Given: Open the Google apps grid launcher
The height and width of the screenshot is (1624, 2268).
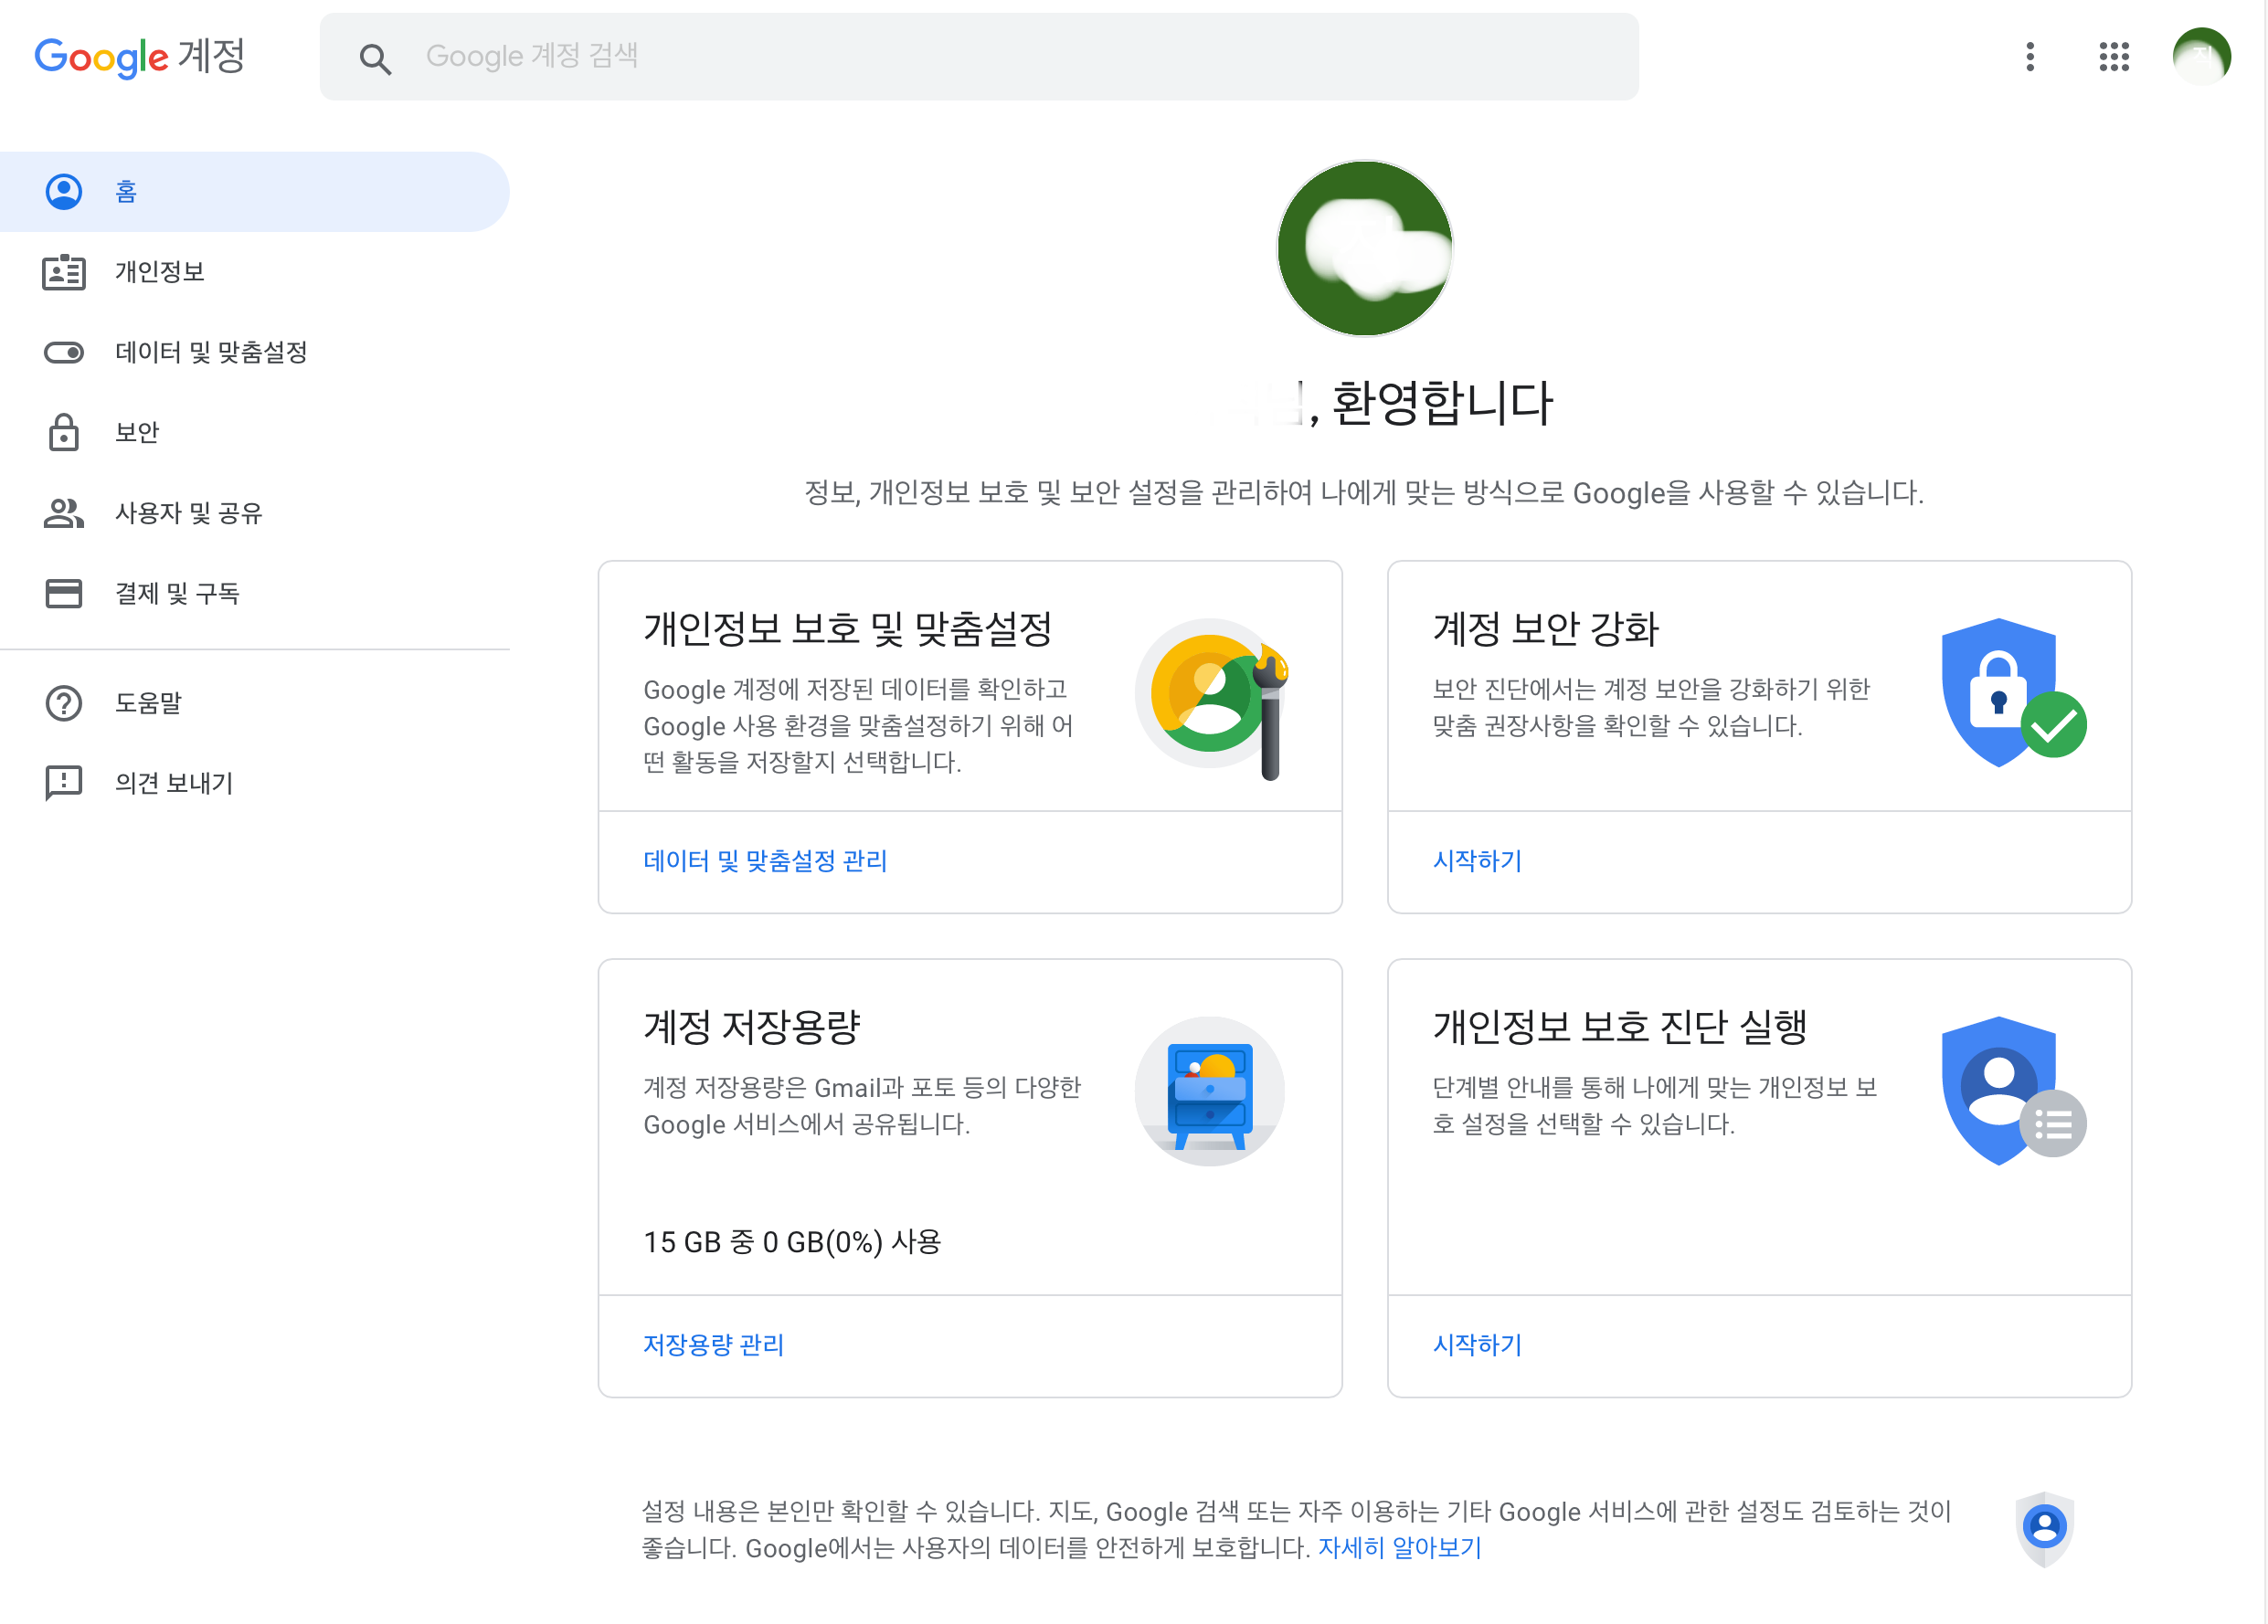Looking at the screenshot, I should tap(2113, 56).
